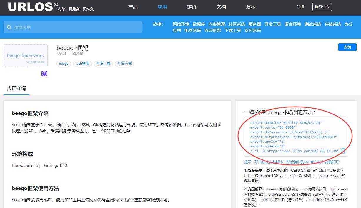Open the 文档 menu
Viewport: 361px width, 208px height.
(221, 7)
